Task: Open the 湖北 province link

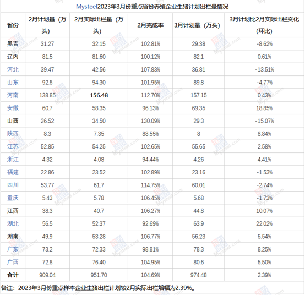Action: tap(13, 223)
